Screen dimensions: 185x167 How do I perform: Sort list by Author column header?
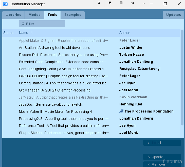[x=124, y=33]
